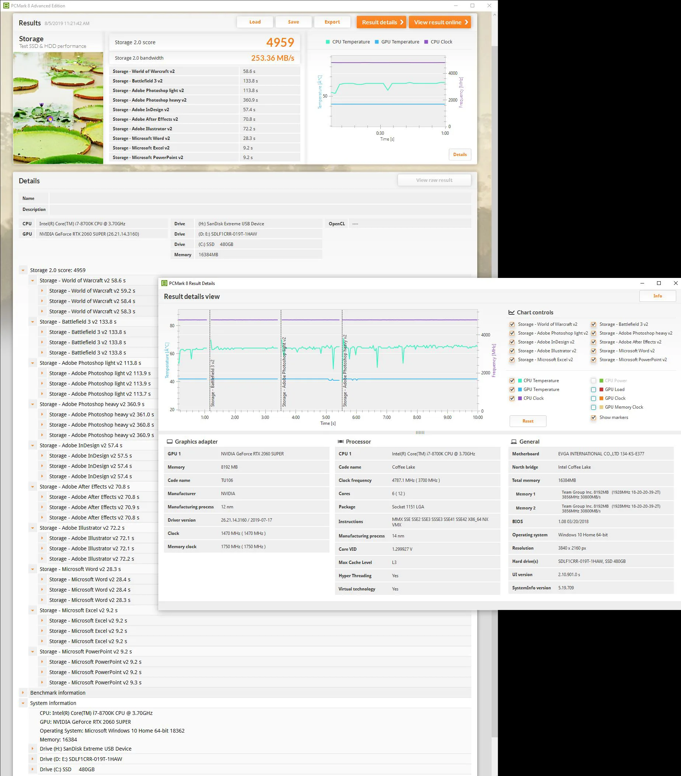This screenshot has height=776, width=681.
Task: Click the red GPU Load color swatch
Action: (x=601, y=389)
